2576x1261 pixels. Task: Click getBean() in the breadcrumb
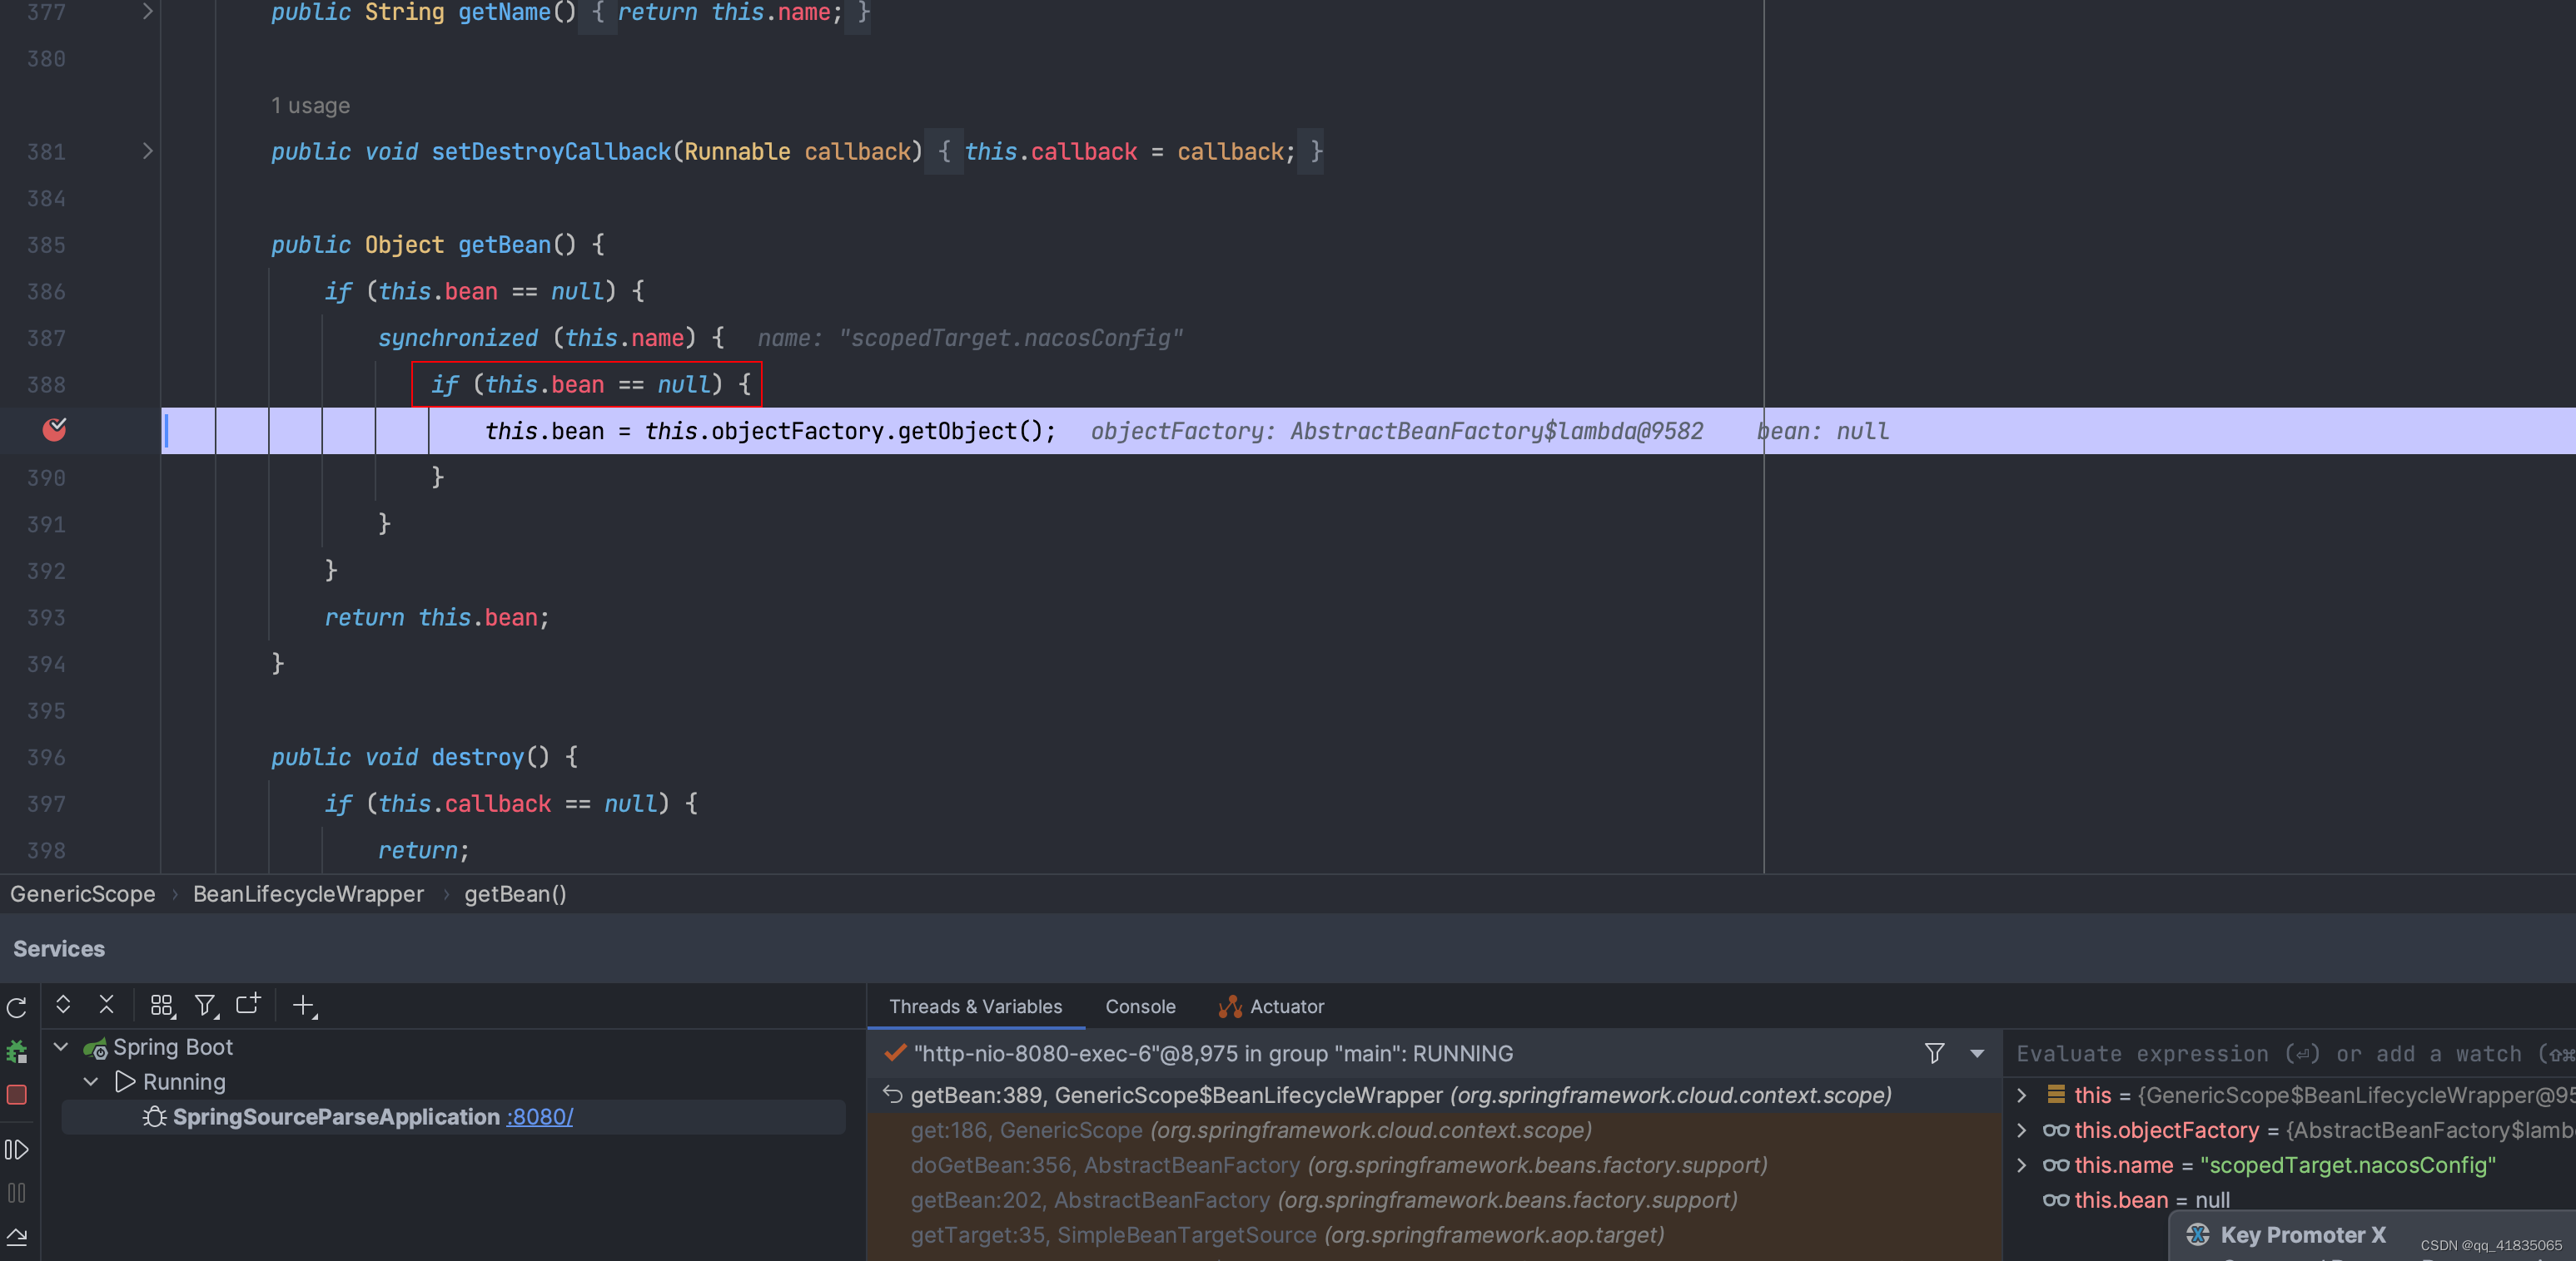pos(515,894)
